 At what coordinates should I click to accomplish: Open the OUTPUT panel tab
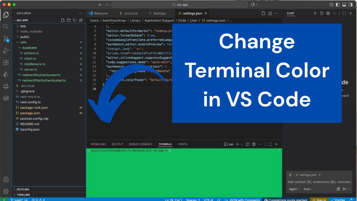pyautogui.click(x=117, y=144)
